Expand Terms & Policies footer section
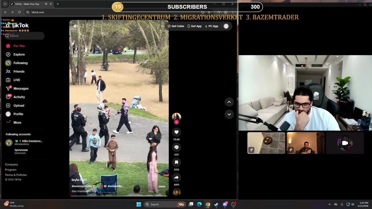The image size is (372, 209). [16, 175]
